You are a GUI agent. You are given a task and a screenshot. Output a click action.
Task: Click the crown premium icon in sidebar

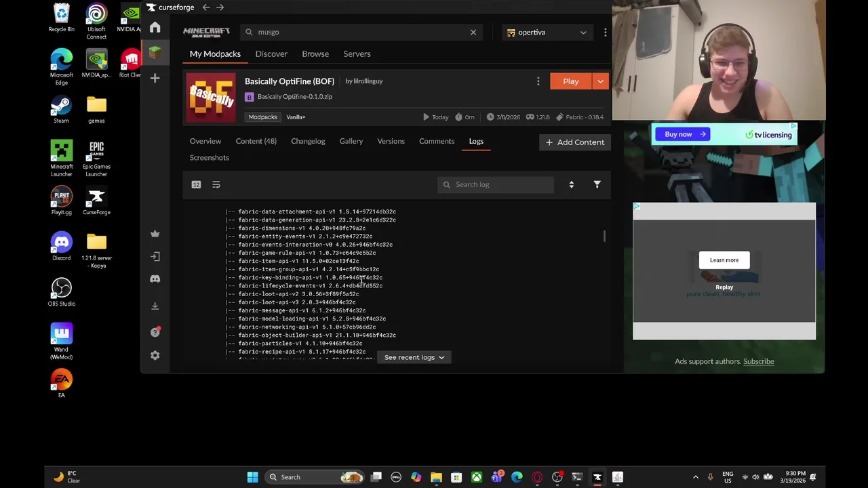[x=155, y=234]
